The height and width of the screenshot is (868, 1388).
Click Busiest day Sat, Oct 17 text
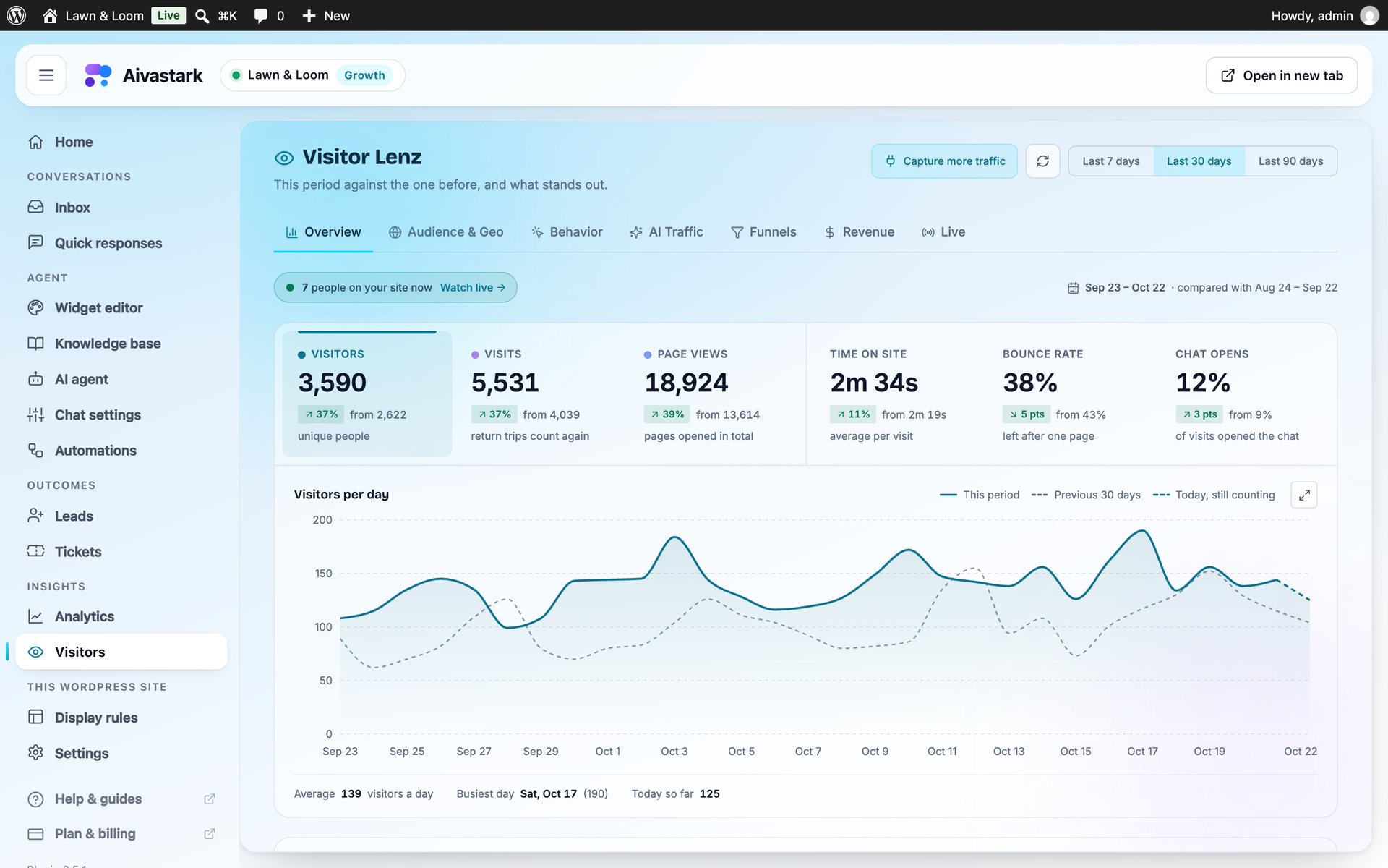(532, 793)
